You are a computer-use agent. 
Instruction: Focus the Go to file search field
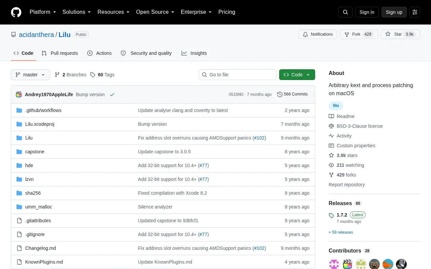click(x=237, y=75)
